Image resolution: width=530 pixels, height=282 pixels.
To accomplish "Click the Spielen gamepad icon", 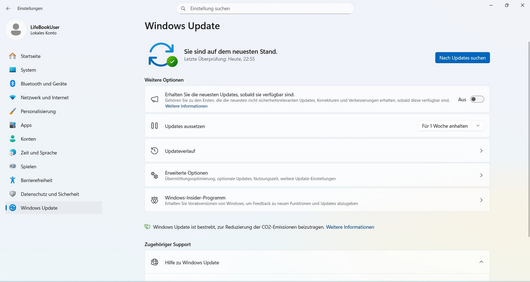I will pos(13,167).
